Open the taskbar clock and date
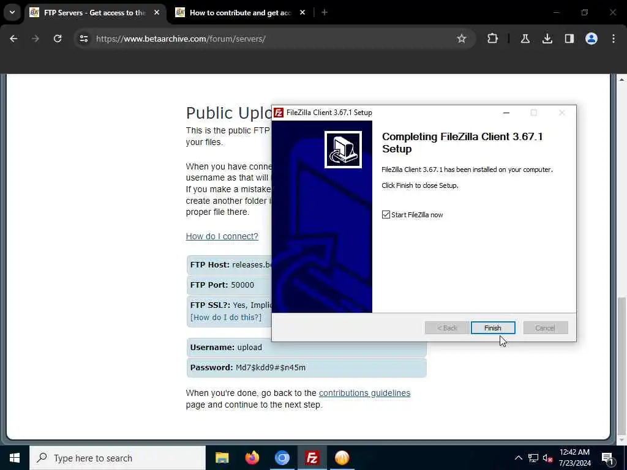 pos(574,458)
